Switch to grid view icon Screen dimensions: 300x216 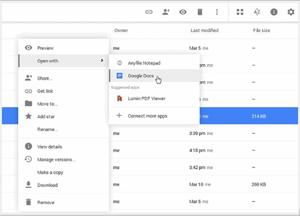(x=240, y=12)
